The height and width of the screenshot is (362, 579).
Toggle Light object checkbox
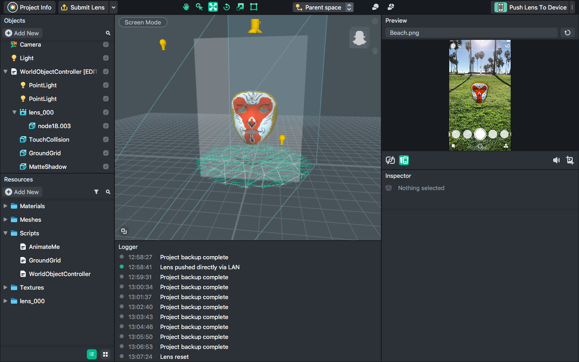pyautogui.click(x=105, y=58)
